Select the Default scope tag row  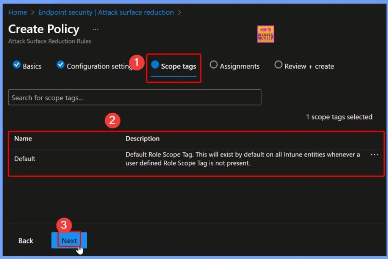(x=25, y=158)
